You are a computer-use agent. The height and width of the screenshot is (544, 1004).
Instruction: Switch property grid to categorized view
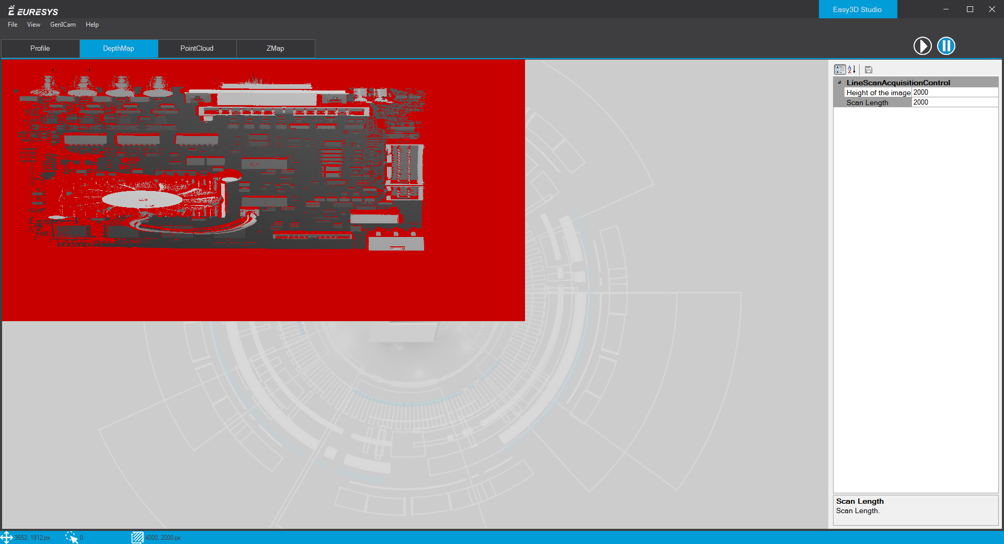840,70
